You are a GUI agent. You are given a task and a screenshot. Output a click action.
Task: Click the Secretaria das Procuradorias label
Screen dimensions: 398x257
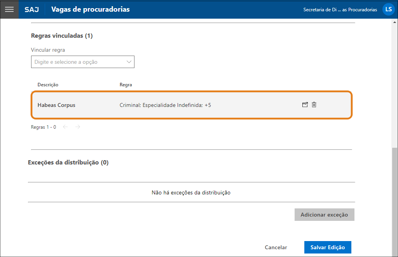340,10
